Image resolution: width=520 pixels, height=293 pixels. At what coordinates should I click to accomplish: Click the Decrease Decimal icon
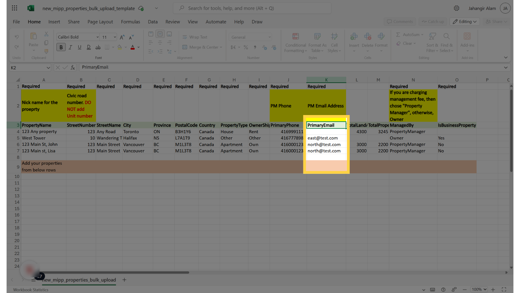[x=264, y=47]
